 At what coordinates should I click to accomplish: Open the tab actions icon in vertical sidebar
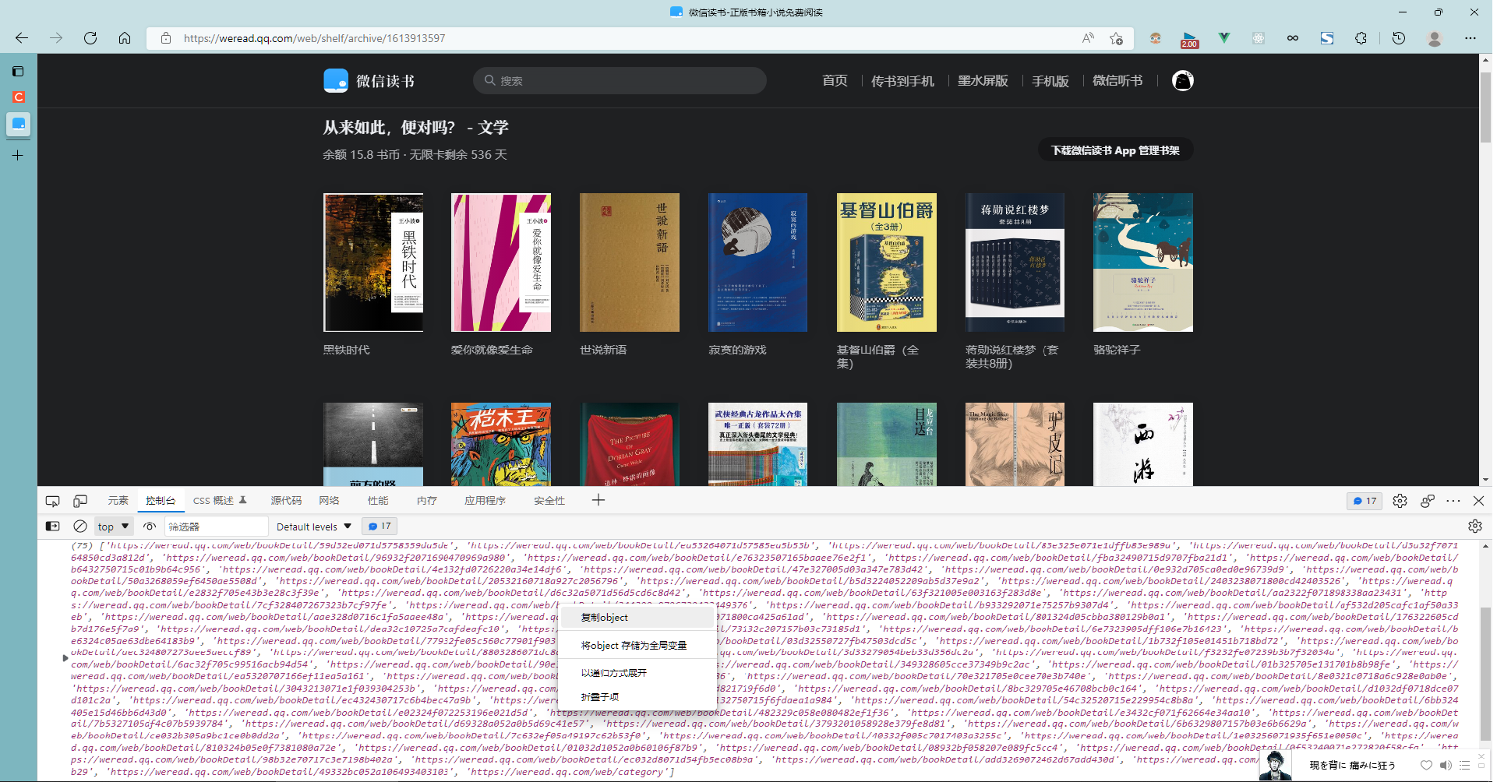click(x=18, y=72)
